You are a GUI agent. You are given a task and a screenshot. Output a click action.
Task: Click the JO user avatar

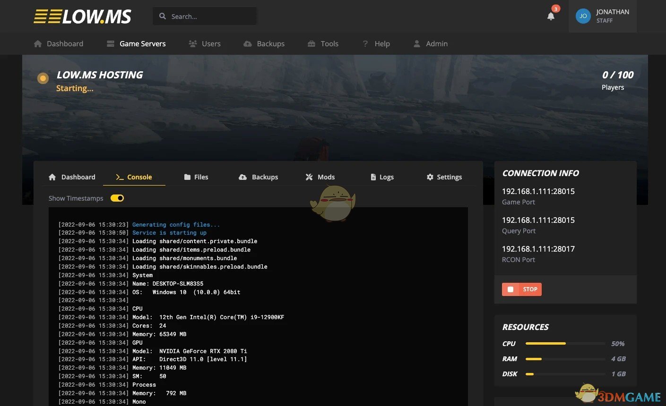tap(583, 16)
